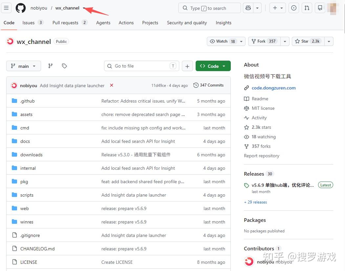View 2.3k stars link

261,127
